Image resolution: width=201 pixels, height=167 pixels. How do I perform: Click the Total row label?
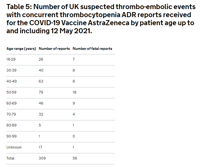pos(10,158)
